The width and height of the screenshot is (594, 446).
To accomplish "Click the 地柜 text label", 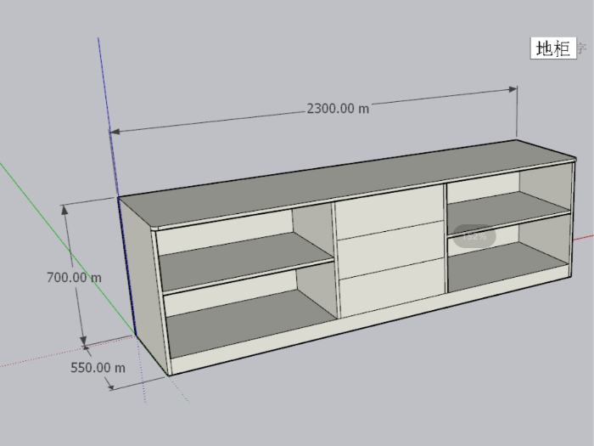I will (x=552, y=48).
